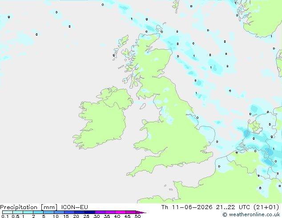Click the "(21+01)" forecast step text
The width and height of the screenshot is (282, 218).
coord(266,207)
